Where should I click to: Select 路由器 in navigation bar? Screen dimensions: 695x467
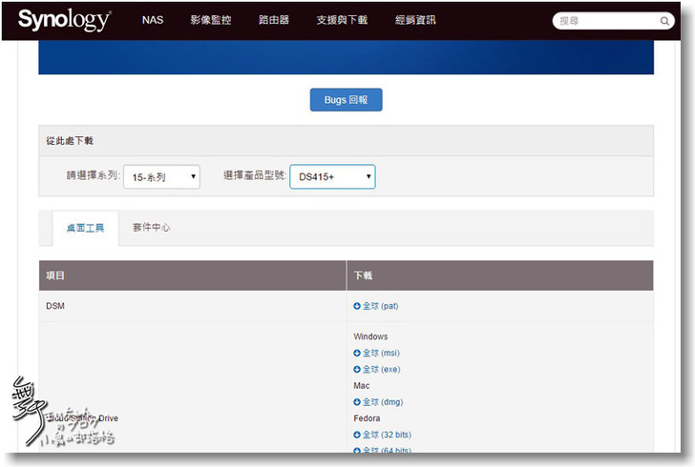pos(274,20)
